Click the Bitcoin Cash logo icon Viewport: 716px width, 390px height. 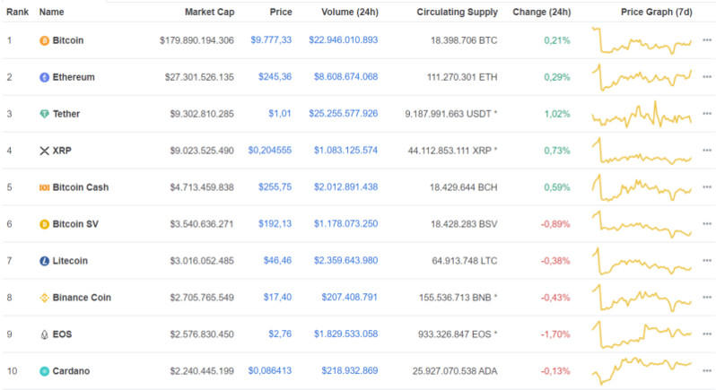(x=44, y=187)
